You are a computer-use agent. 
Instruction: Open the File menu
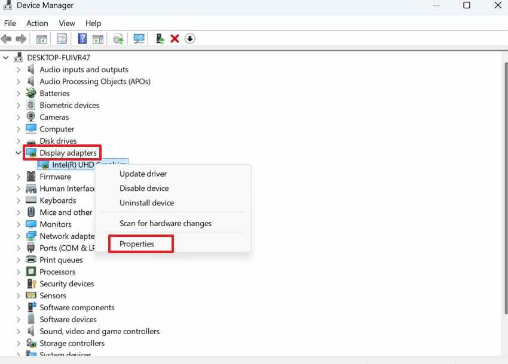tap(10, 23)
